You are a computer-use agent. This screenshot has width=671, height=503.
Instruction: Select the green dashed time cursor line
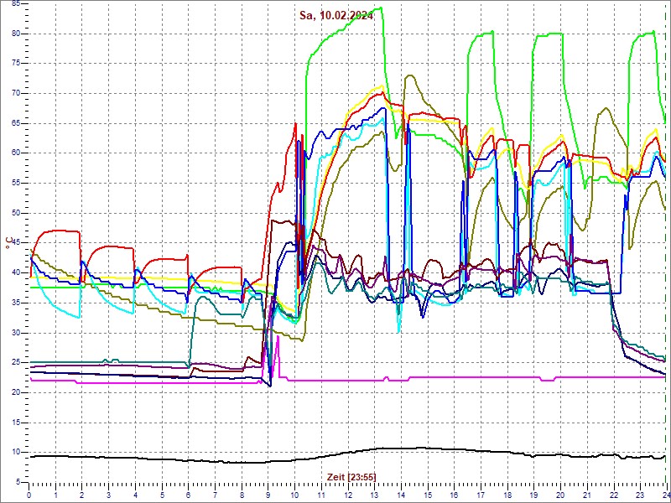click(667, 241)
